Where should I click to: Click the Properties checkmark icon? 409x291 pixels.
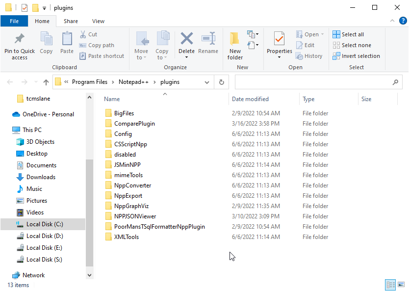[279, 39]
